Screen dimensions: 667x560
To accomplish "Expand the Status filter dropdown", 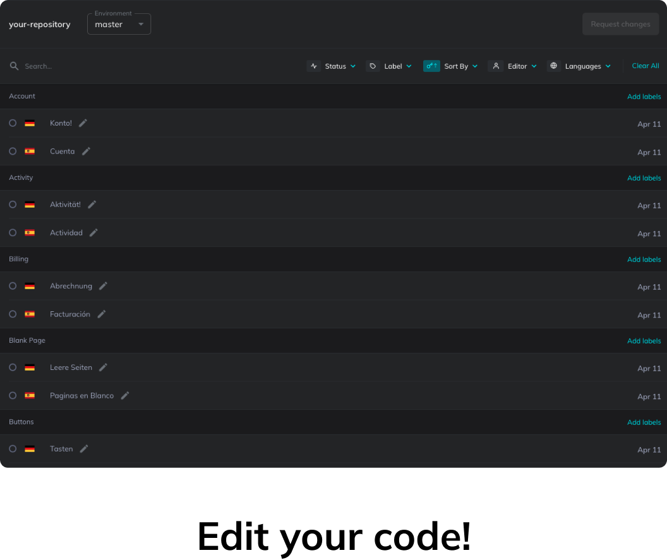I will click(x=332, y=66).
